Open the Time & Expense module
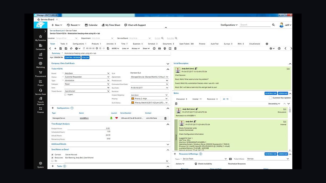 click(40, 101)
